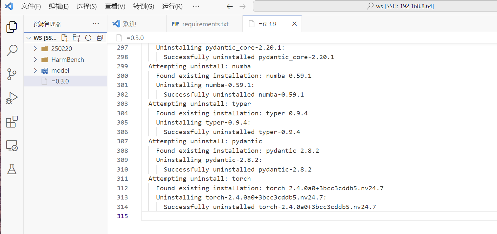Open the 文件(F) menu
497x234 pixels.
(x=31, y=6)
